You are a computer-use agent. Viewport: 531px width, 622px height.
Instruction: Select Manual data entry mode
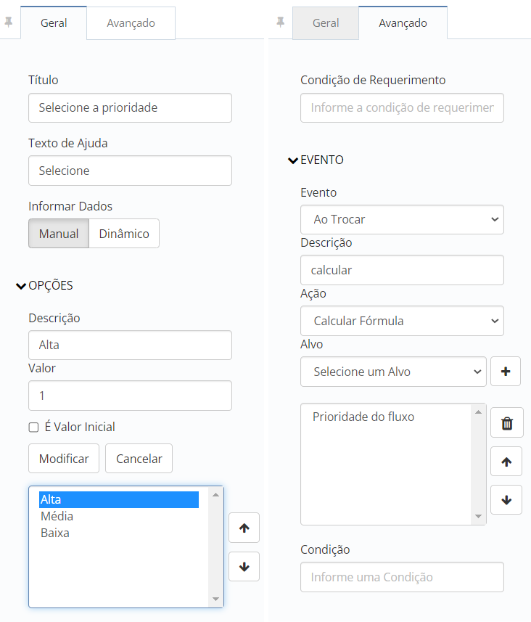(59, 234)
